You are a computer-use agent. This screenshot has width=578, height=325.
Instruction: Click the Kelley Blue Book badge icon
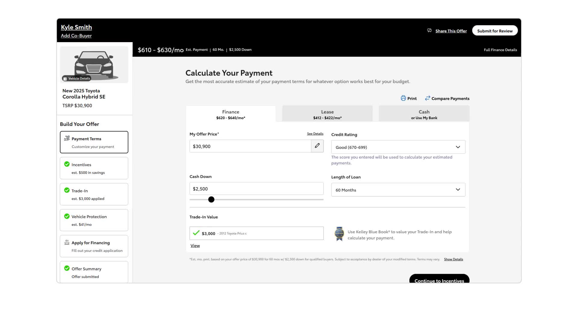click(339, 234)
